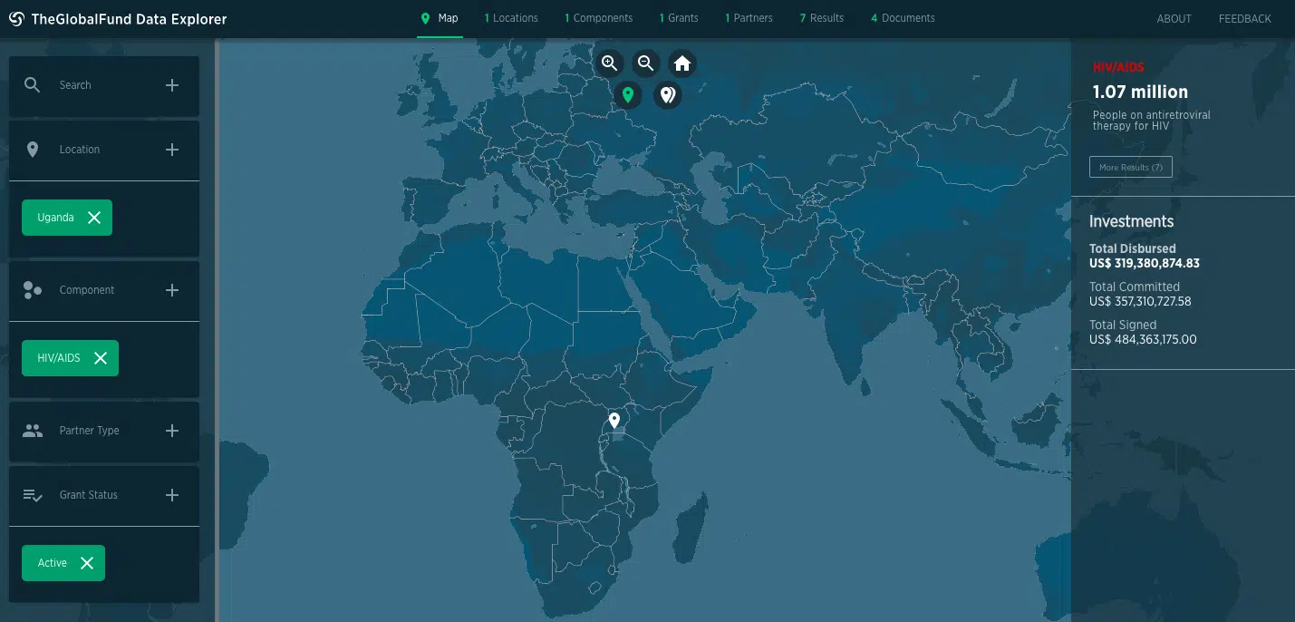Expand the Location filter section

click(172, 150)
